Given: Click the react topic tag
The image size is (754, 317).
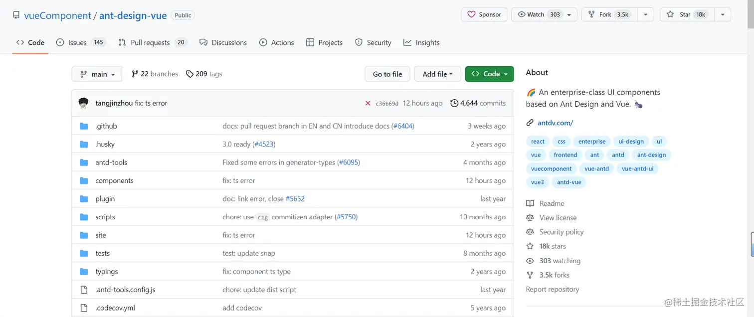Looking at the screenshot, I should [538, 142].
